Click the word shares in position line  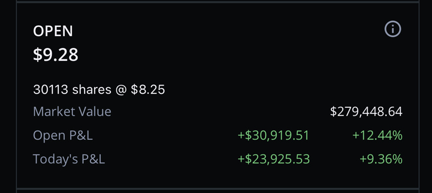pos(92,90)
